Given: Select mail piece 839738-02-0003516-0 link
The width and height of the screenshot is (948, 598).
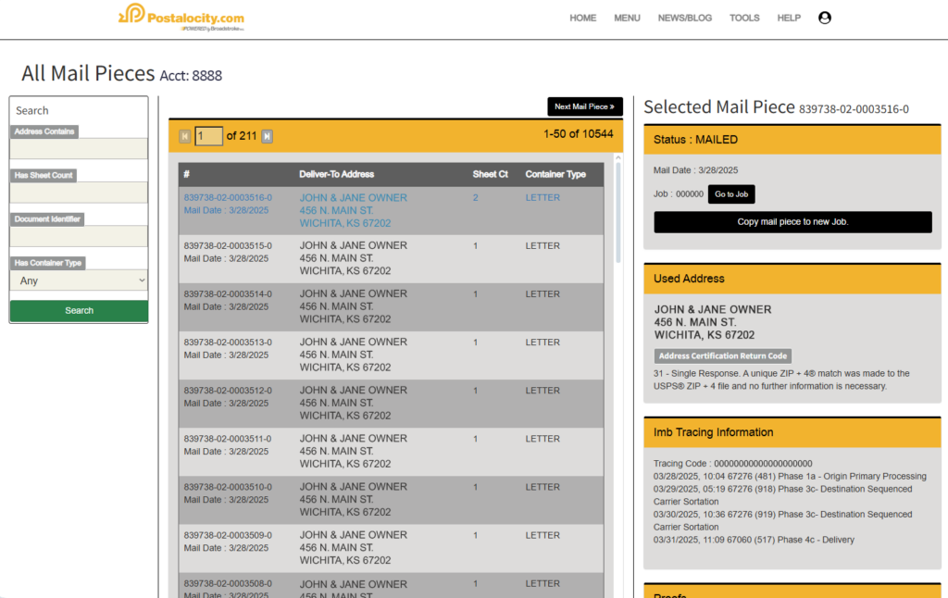Looking at the screenshot, I should click(228, 198).
